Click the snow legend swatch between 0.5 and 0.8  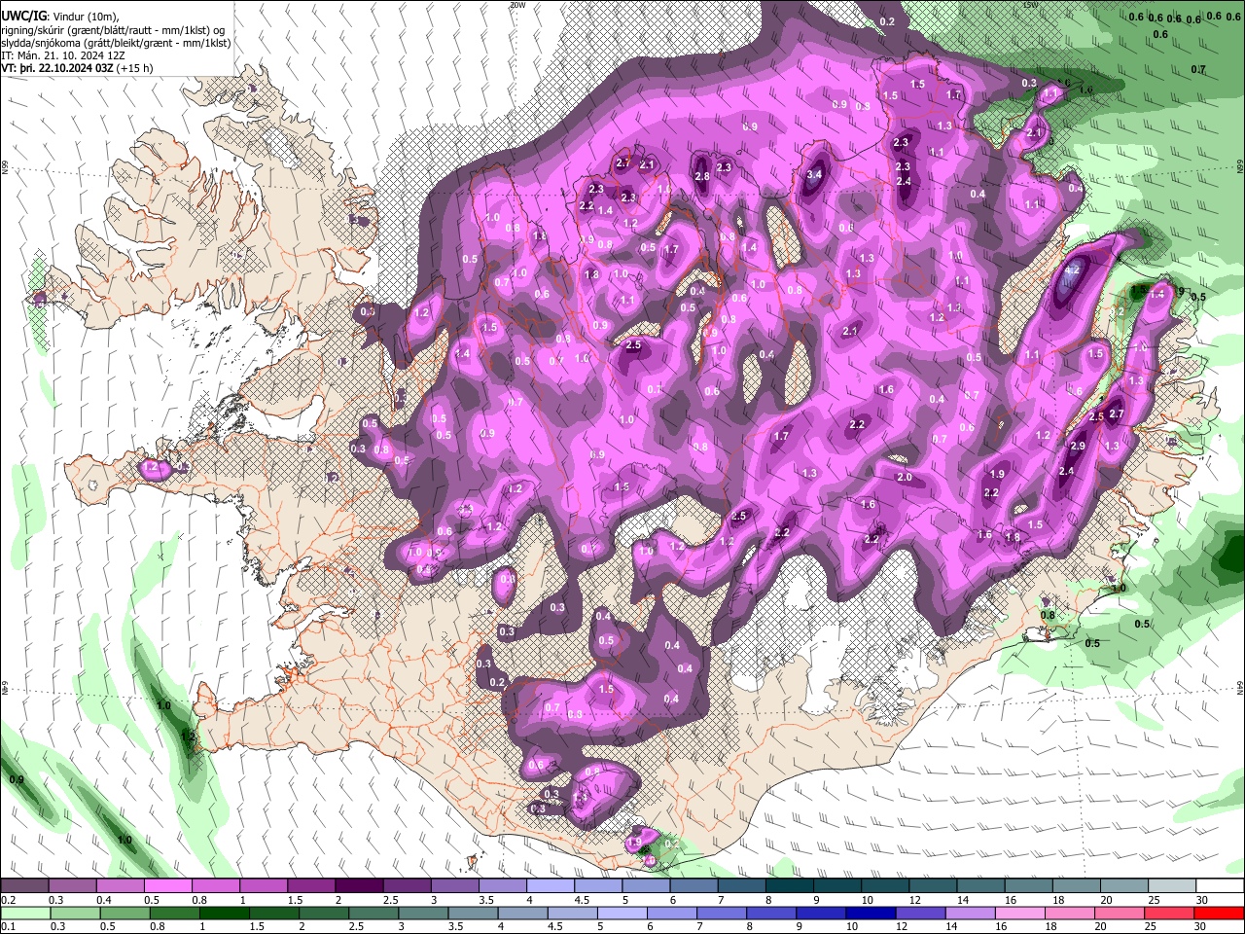point(168,886)
